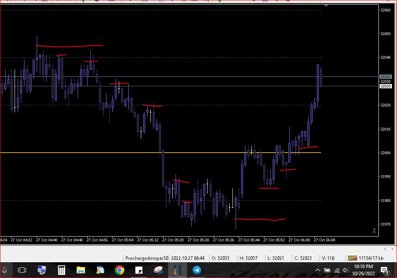Click the 32060 price axis label
397x278 pixels.
pyautogui.click(x=385, y=10)
